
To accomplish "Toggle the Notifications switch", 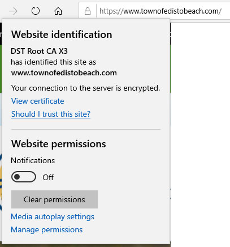I will tap(24, 177).
